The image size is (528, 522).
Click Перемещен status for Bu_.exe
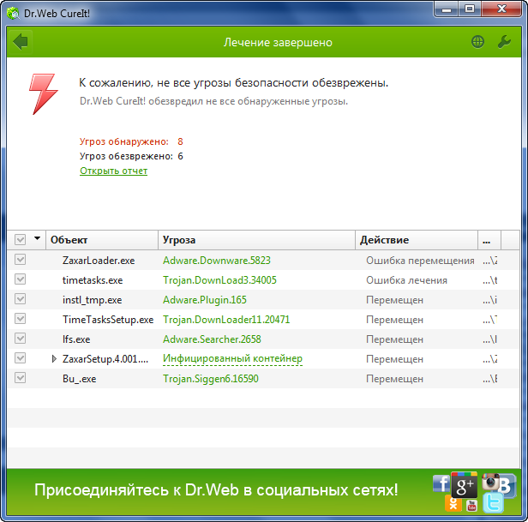[x=394, y=379]
